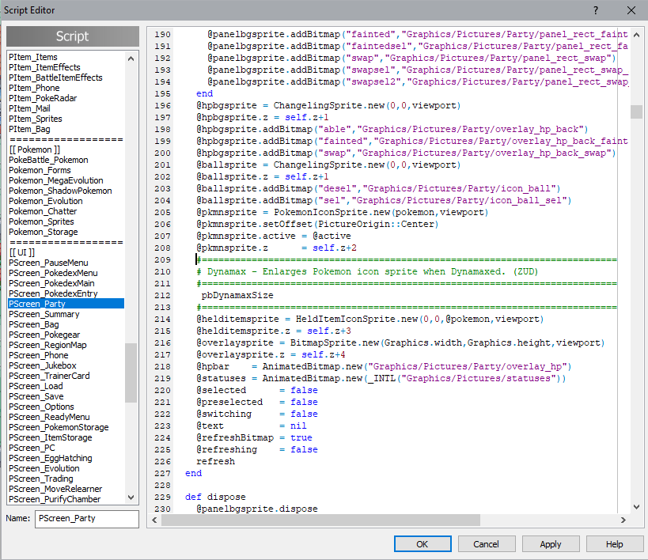The width and height of the screenshot is (648, 560).
Task: Click the script list scroll up arrow
Action: (131, 57)
